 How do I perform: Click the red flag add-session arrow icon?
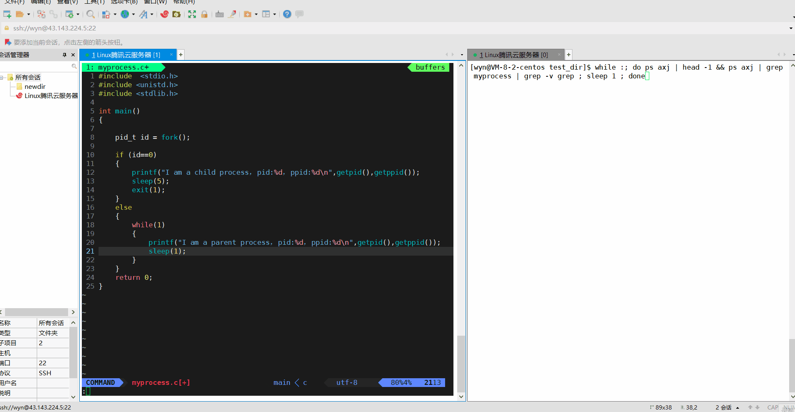8,42
